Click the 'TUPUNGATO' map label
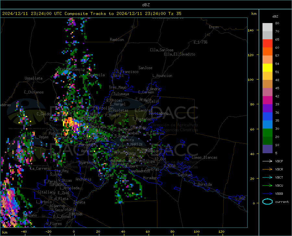 coord(58,185)
